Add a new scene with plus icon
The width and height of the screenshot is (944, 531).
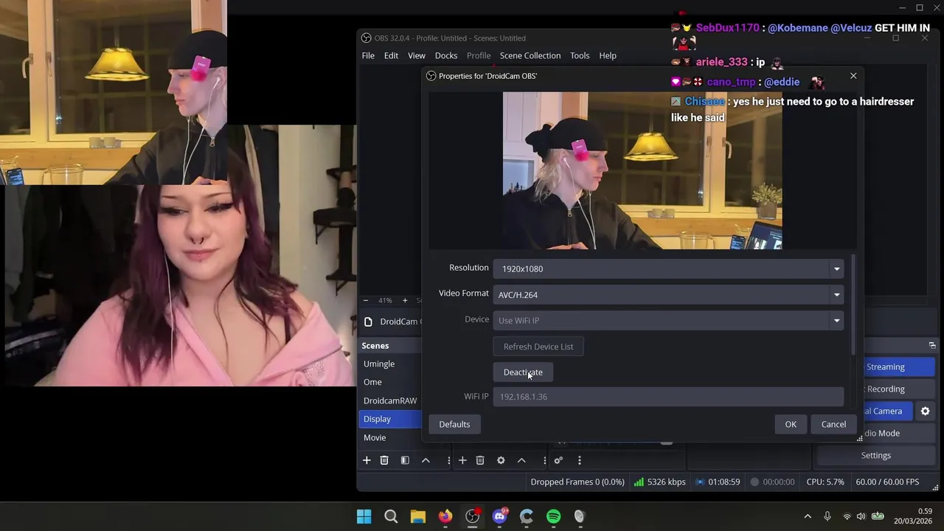(367, 460)
